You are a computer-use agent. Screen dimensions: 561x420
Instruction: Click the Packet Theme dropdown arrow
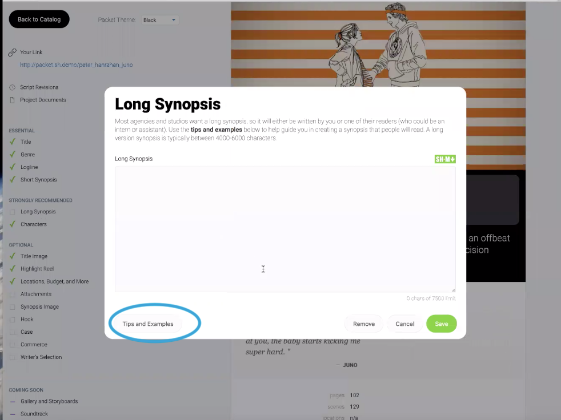pyautogui.click(x=174, y=20)
